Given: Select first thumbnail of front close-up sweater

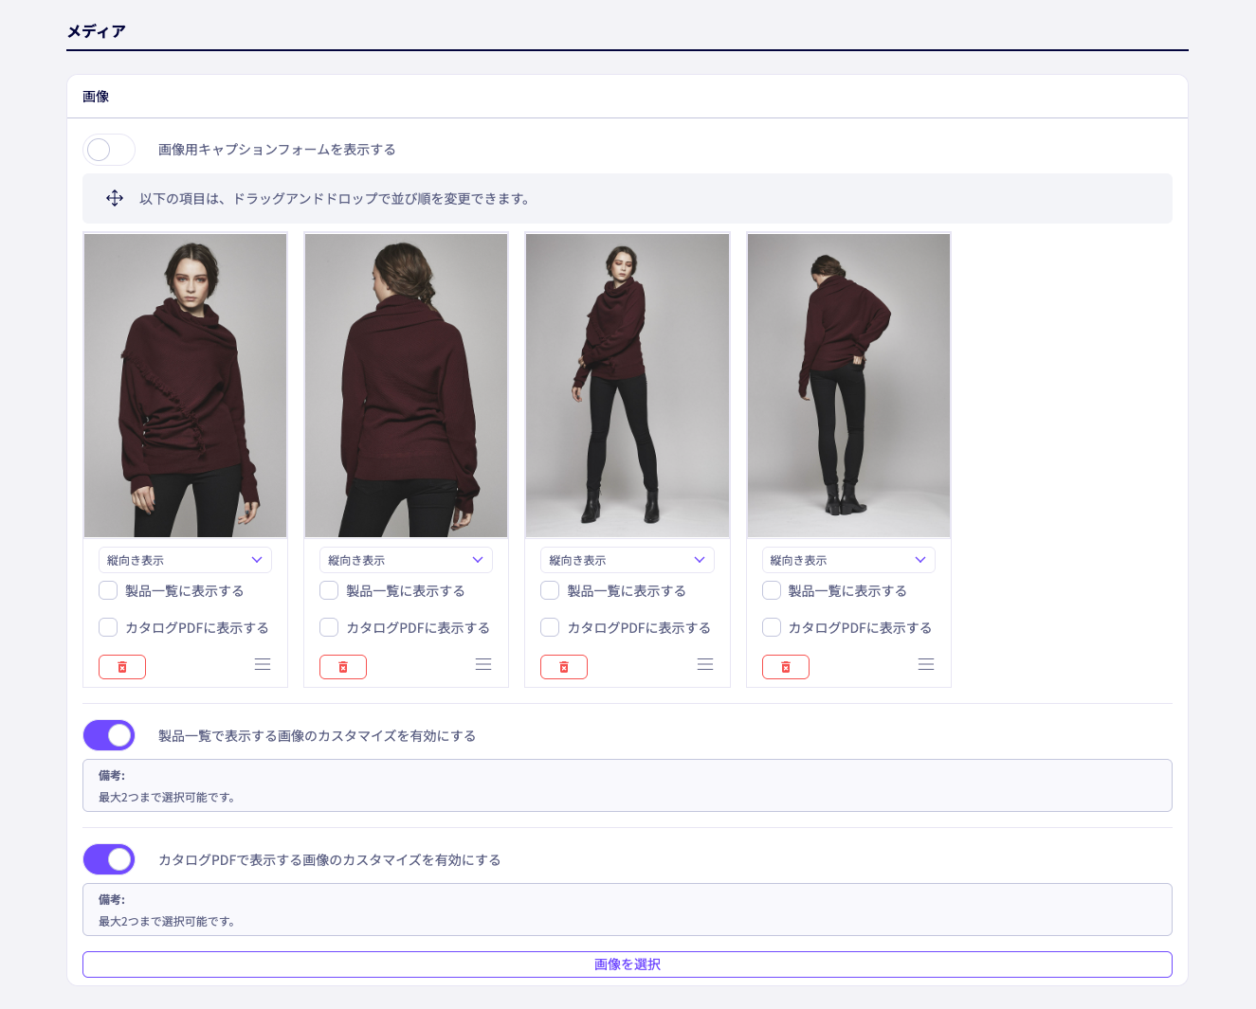Looking at the screenshot, I should (185, 386).
